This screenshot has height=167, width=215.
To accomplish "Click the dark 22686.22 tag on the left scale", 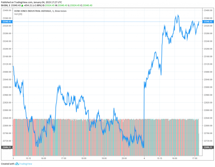I will 7,147.
